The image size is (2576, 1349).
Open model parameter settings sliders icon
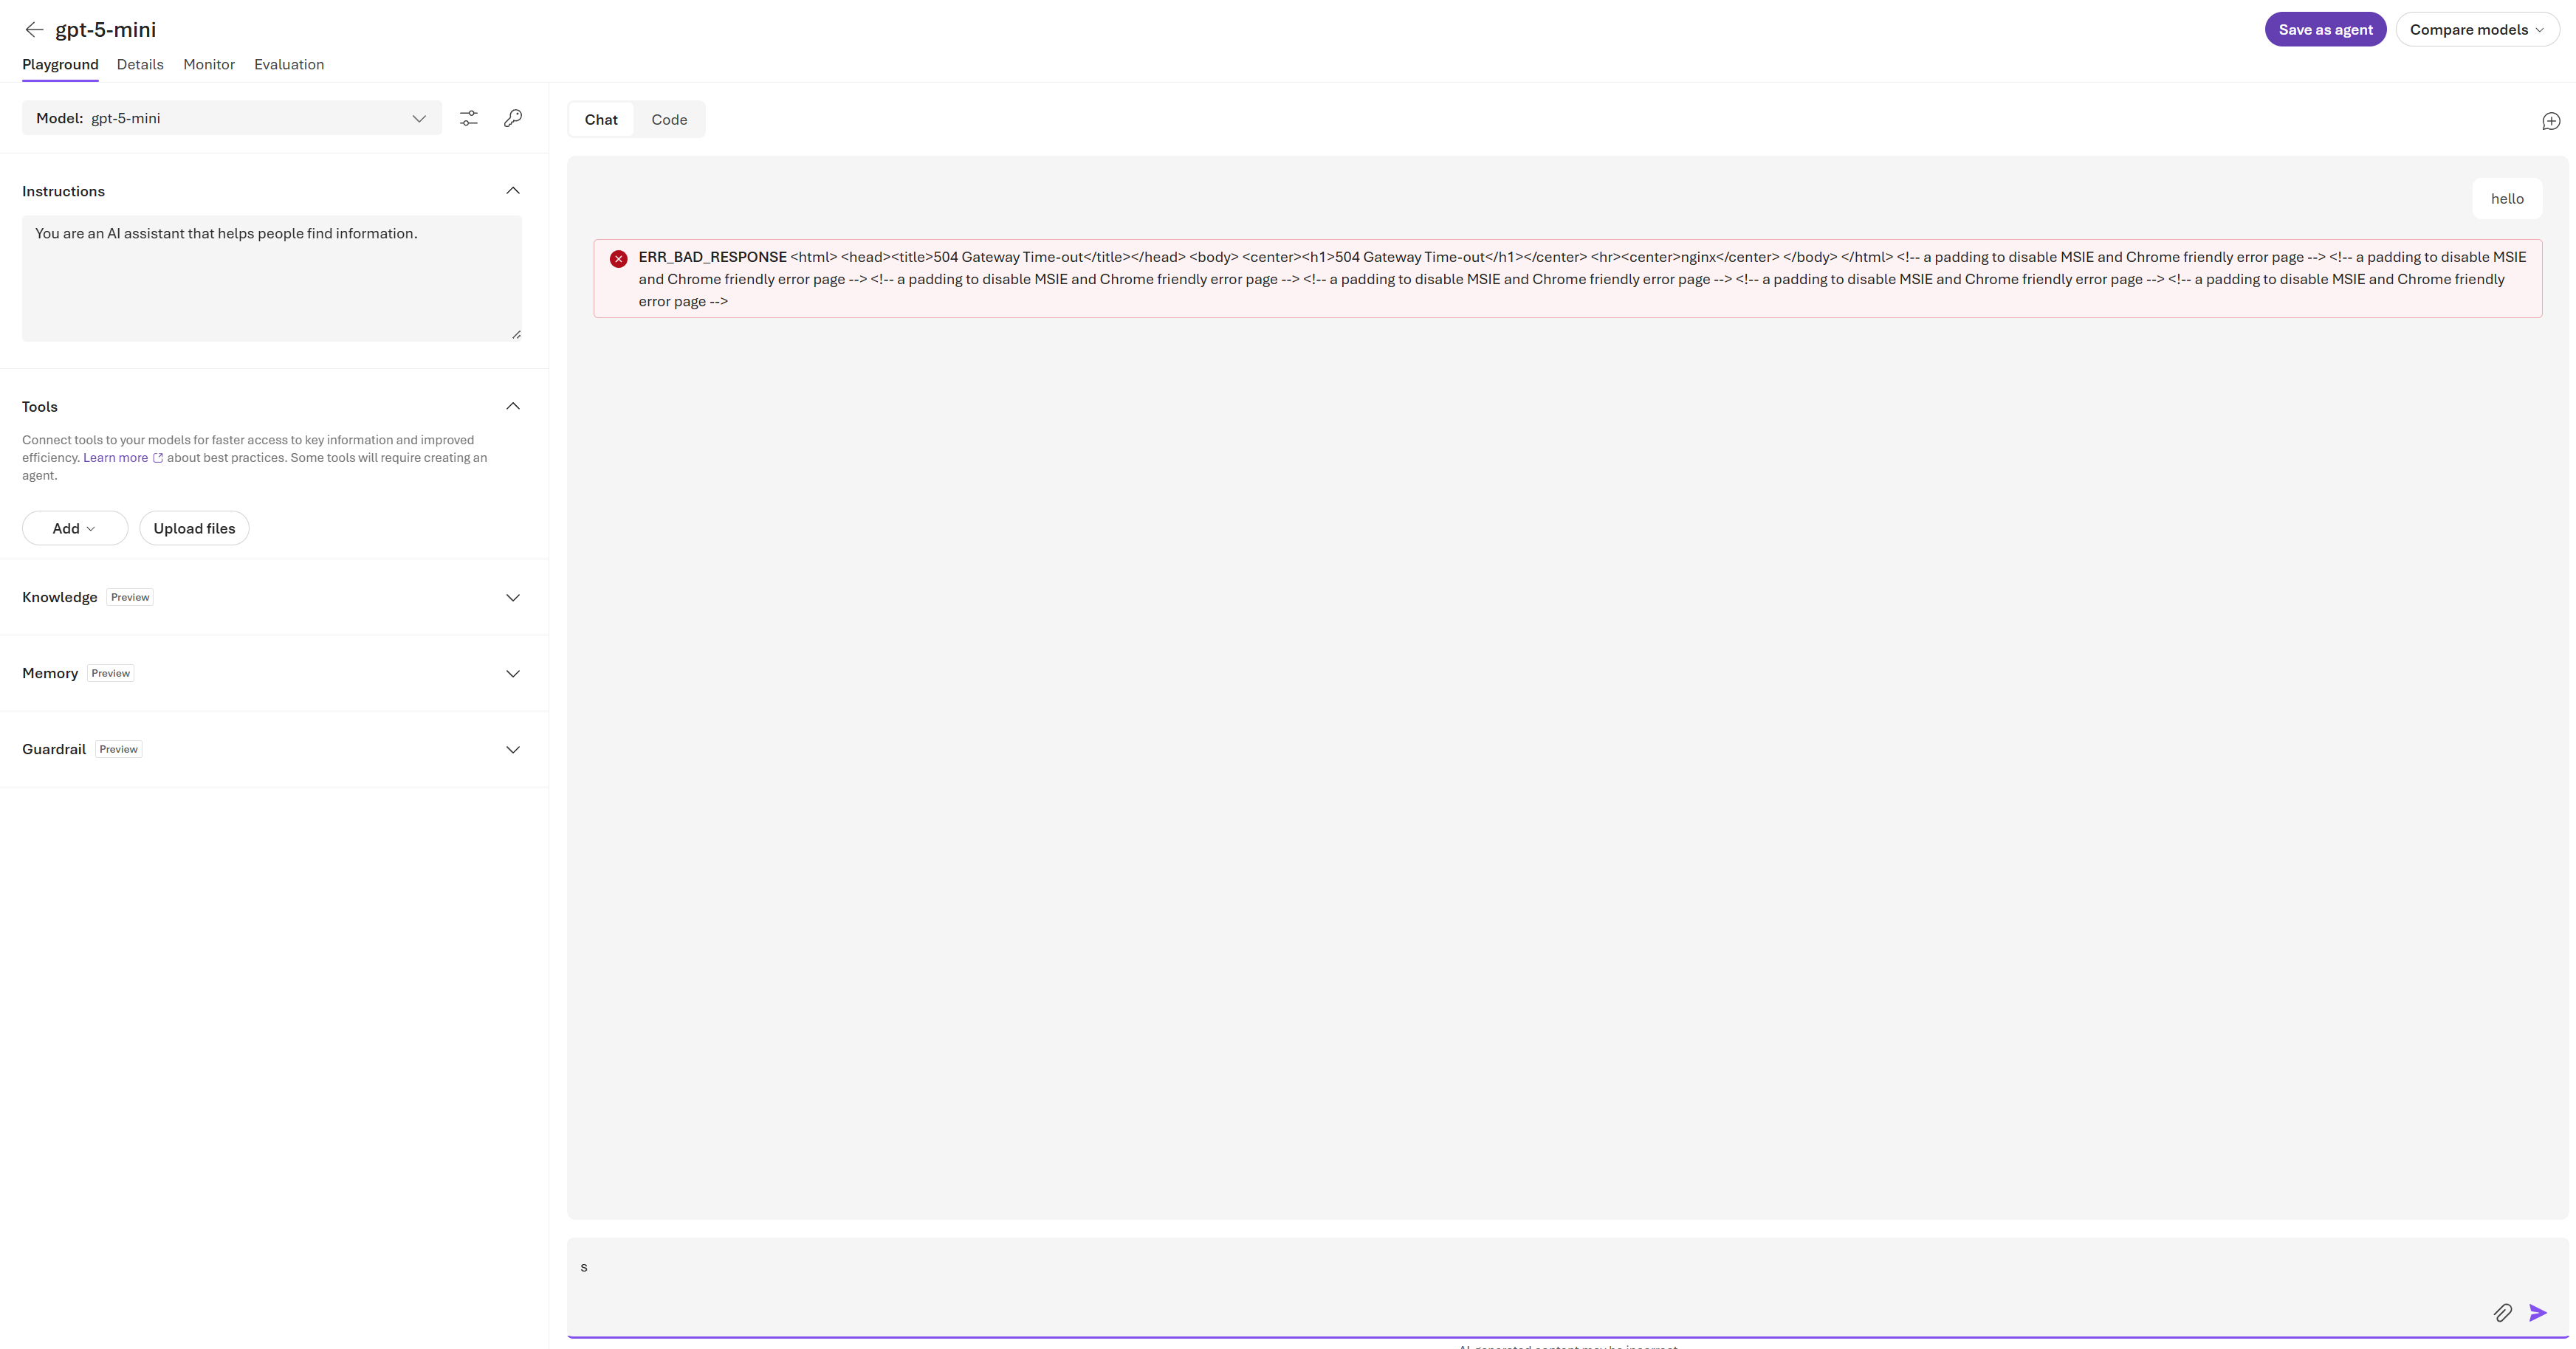(468, 118)
